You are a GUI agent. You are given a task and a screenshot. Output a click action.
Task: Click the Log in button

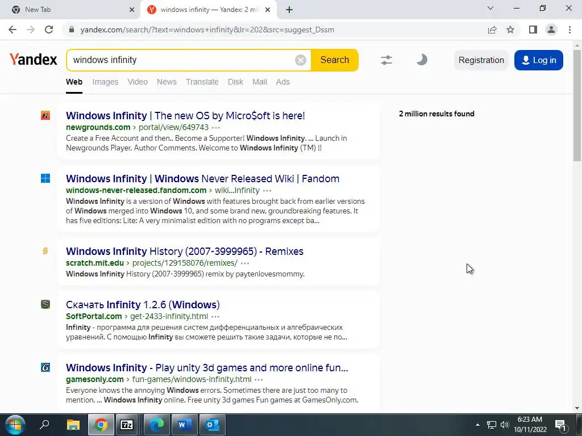coord(539,60)
